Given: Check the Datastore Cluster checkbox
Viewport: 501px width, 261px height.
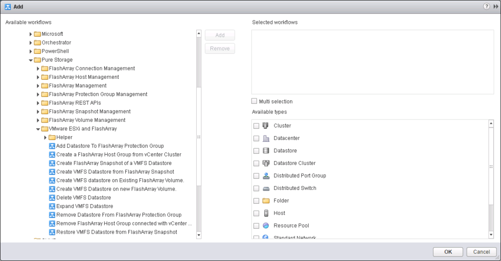Looking at the screenshot, I should point(256,163).
